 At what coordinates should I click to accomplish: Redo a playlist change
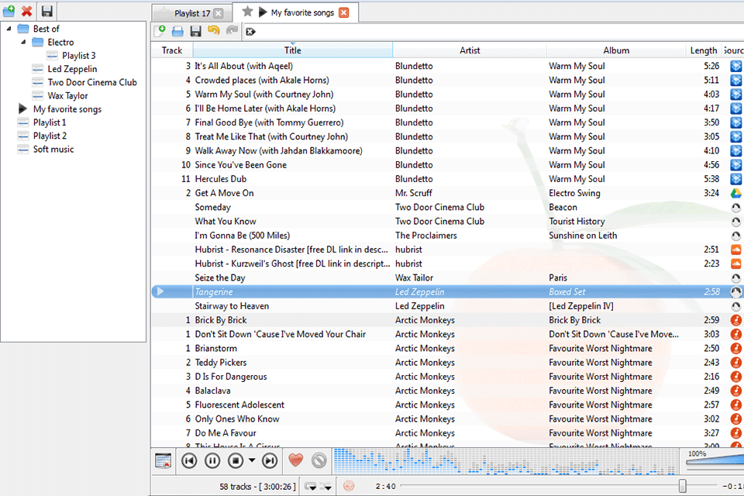click(231, 31)
